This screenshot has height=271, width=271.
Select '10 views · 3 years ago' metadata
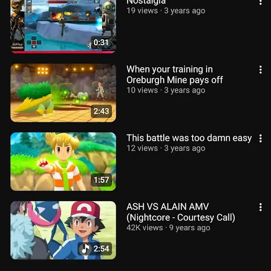166,90
